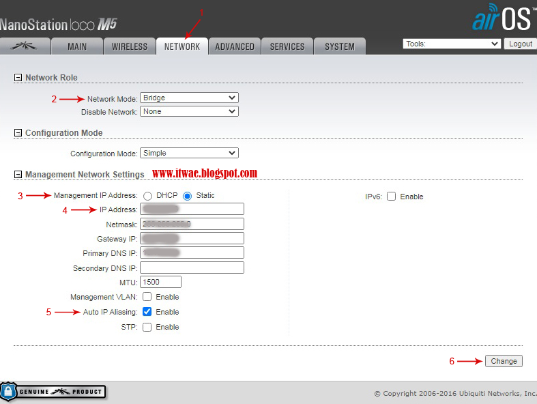Select the DHCP radio button
The height and width of the screenshot is (404, 537).
[147, 196]
